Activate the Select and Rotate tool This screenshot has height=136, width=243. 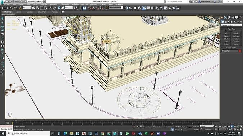pyautogui.click(x=55, y=8)
